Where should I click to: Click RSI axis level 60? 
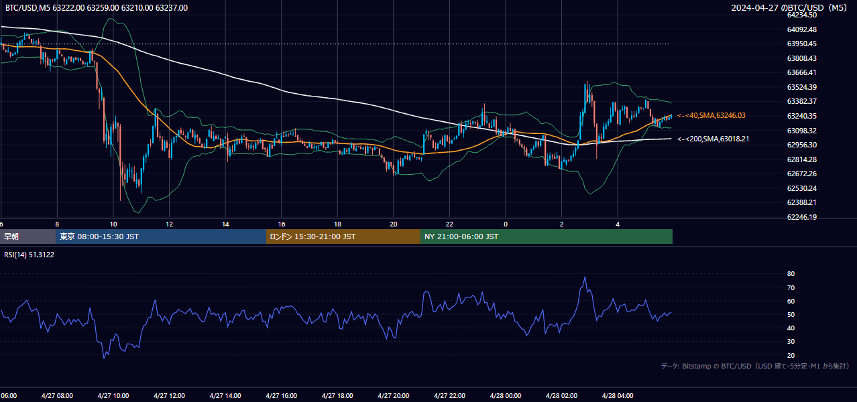click(x=791, y=301)
